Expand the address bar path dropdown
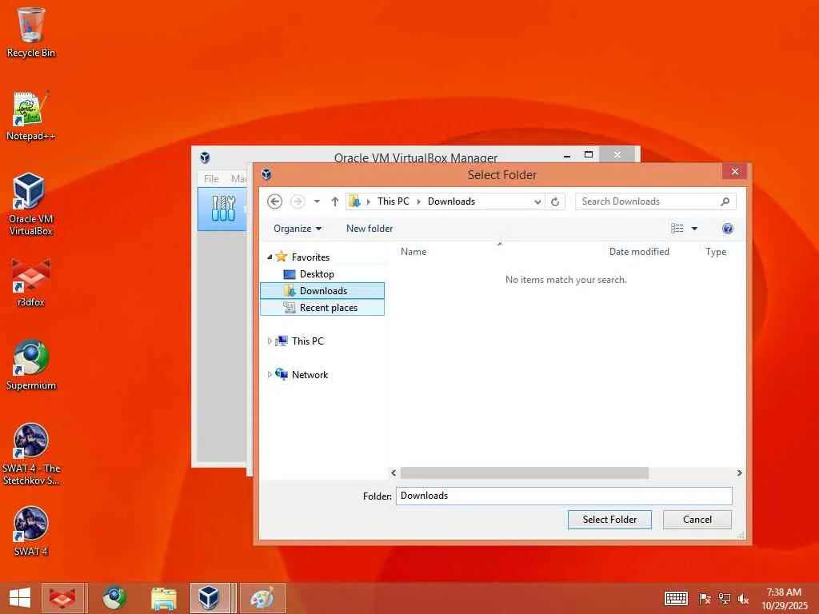 (537, 202)
